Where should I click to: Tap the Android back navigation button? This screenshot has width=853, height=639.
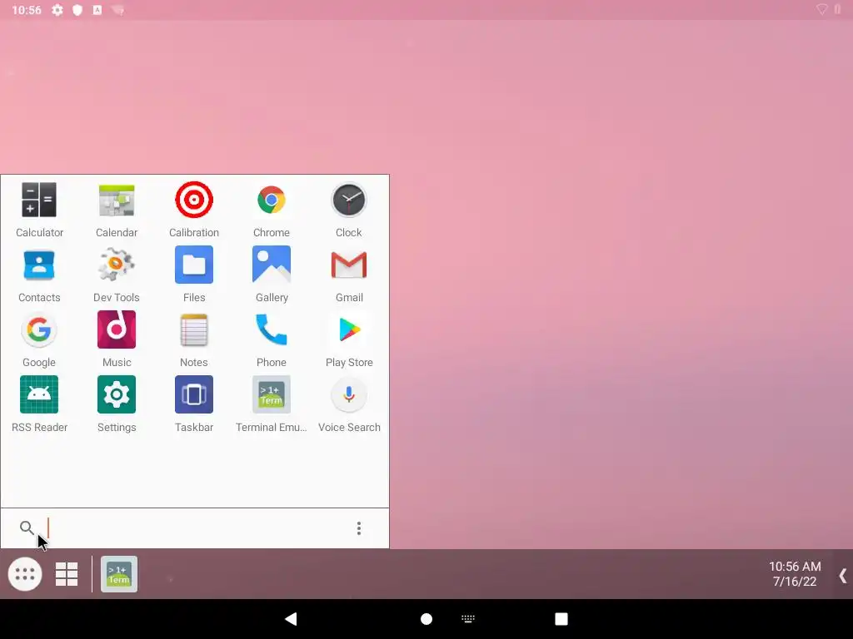(x=291, y=619)
